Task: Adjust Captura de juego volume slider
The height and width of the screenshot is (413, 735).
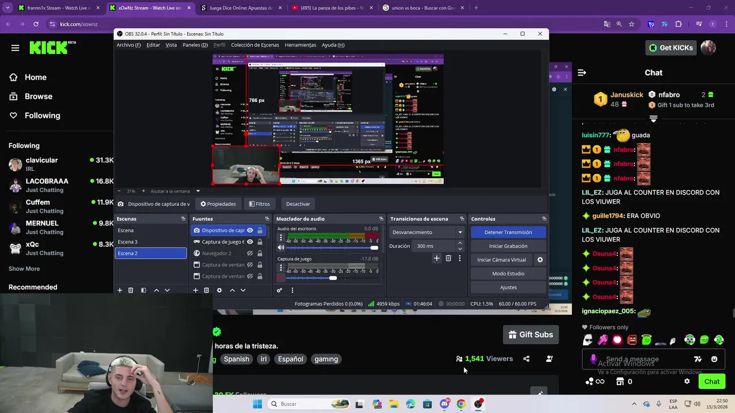Action: pyautogui.click(x=332, y=278)
